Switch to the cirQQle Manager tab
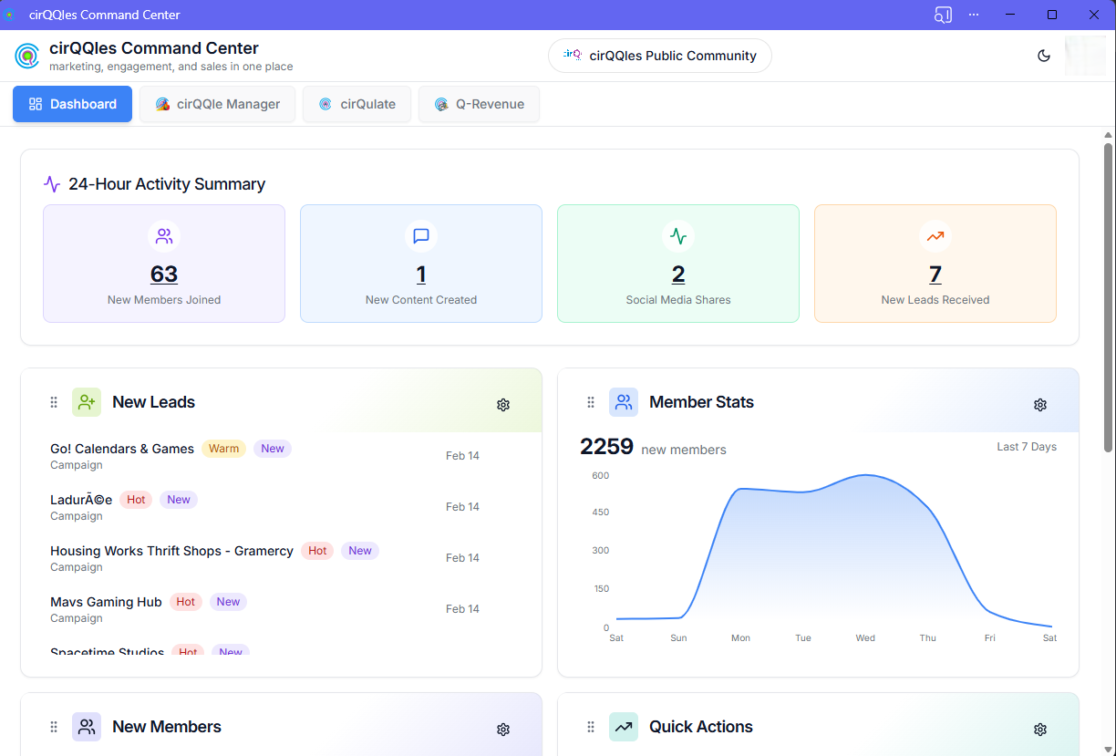 coord(217,103)
